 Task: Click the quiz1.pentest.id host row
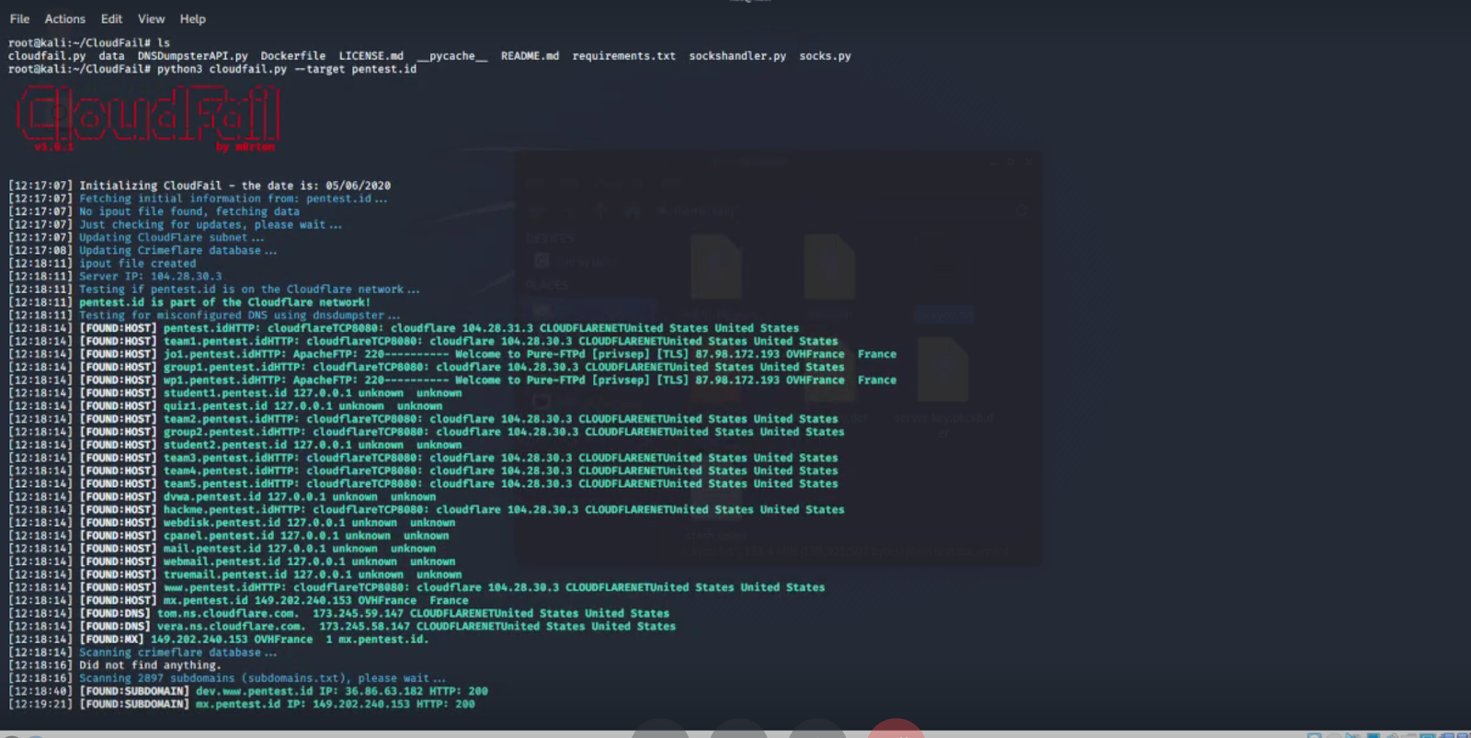[x=225, y=405]
